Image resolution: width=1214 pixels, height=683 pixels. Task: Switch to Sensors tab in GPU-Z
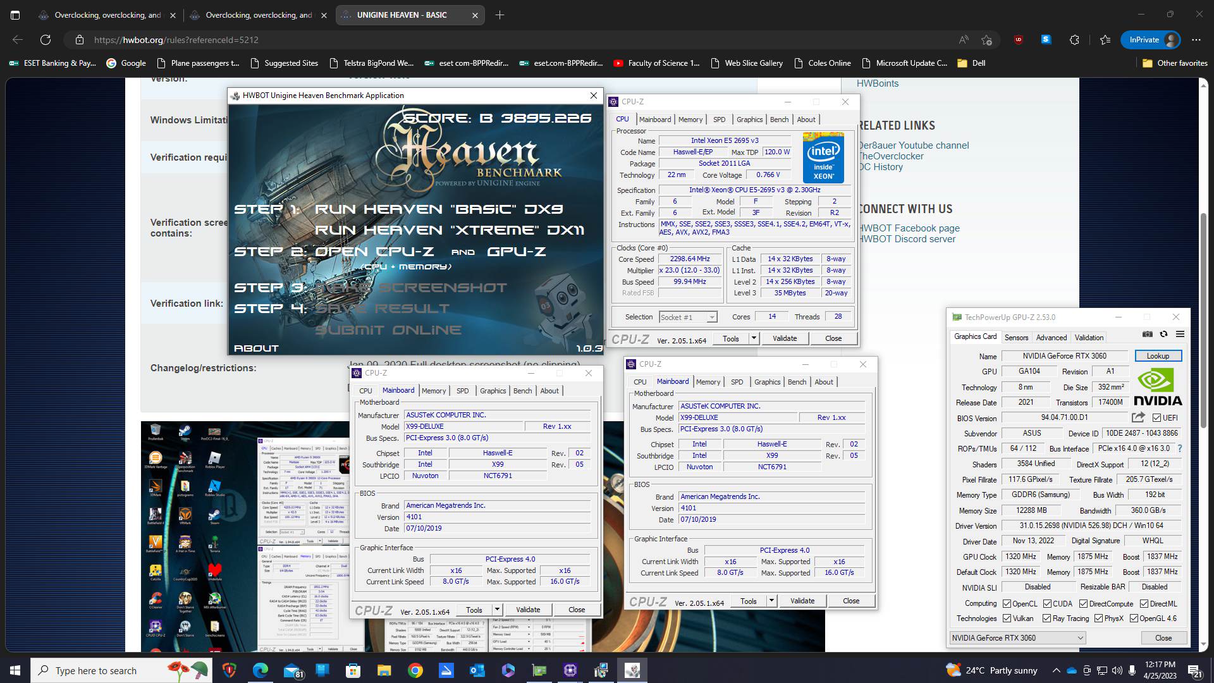1016,337
